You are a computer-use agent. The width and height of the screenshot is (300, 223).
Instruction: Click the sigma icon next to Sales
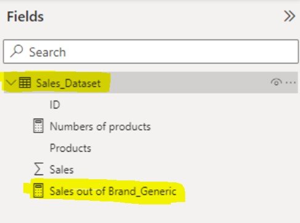point(39,169)
